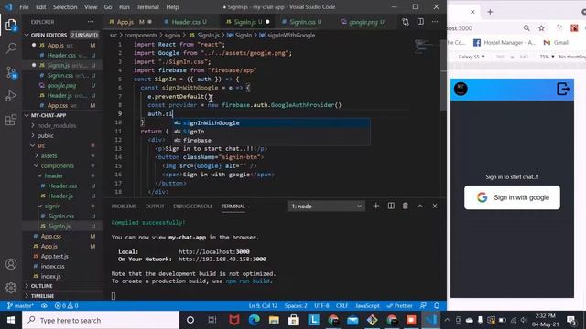The width and height of the screenshot is (586, 329).
Task: Open the Extensions view
Action: tap(11, 120)
